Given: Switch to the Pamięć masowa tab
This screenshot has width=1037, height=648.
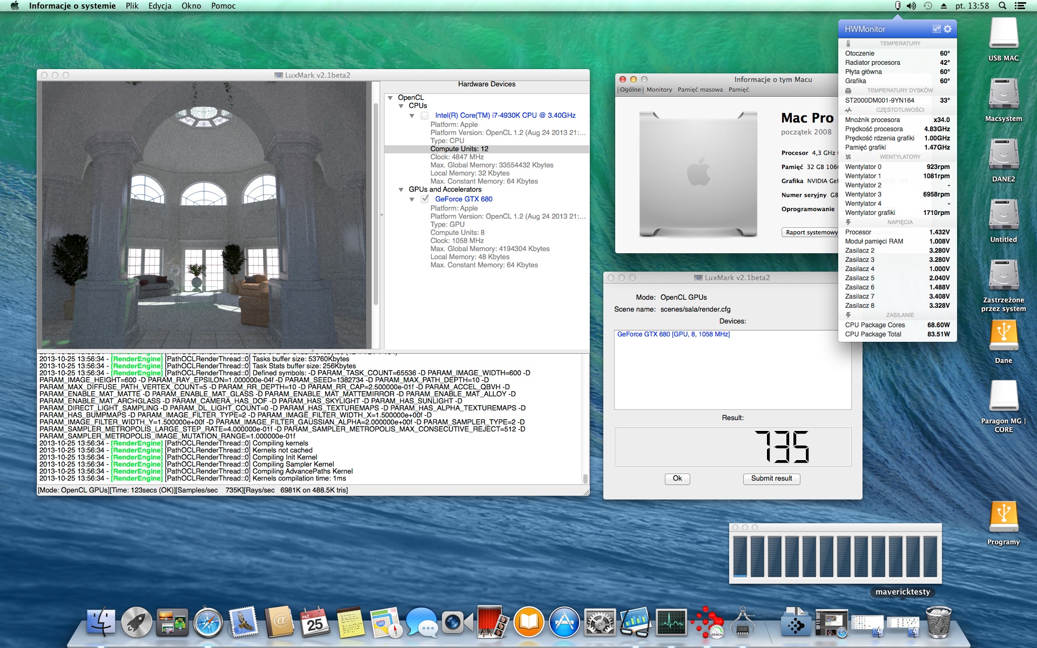Looking at the screenshot, I should (x=700, y=90).
